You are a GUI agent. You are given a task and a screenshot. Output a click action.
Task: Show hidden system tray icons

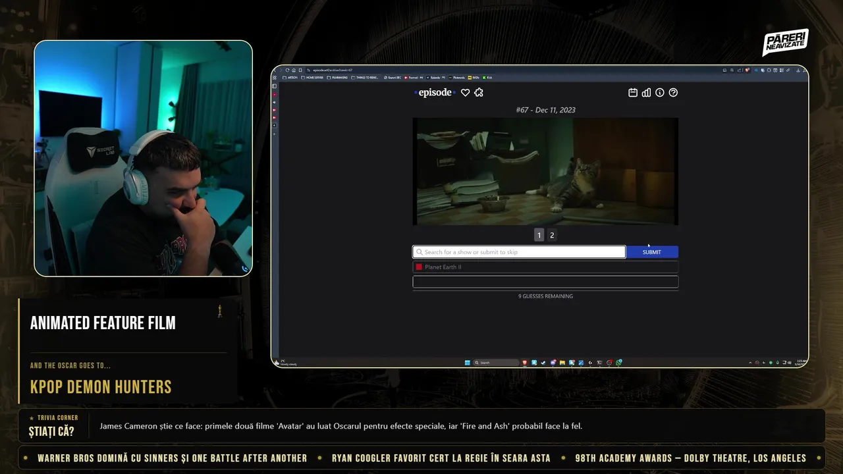point(750,362)
